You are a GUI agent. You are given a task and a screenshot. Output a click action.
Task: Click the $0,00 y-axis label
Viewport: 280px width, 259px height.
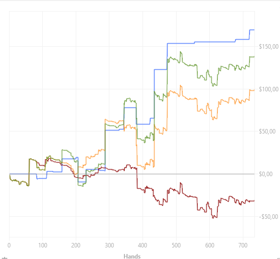(x=266, y=174)
